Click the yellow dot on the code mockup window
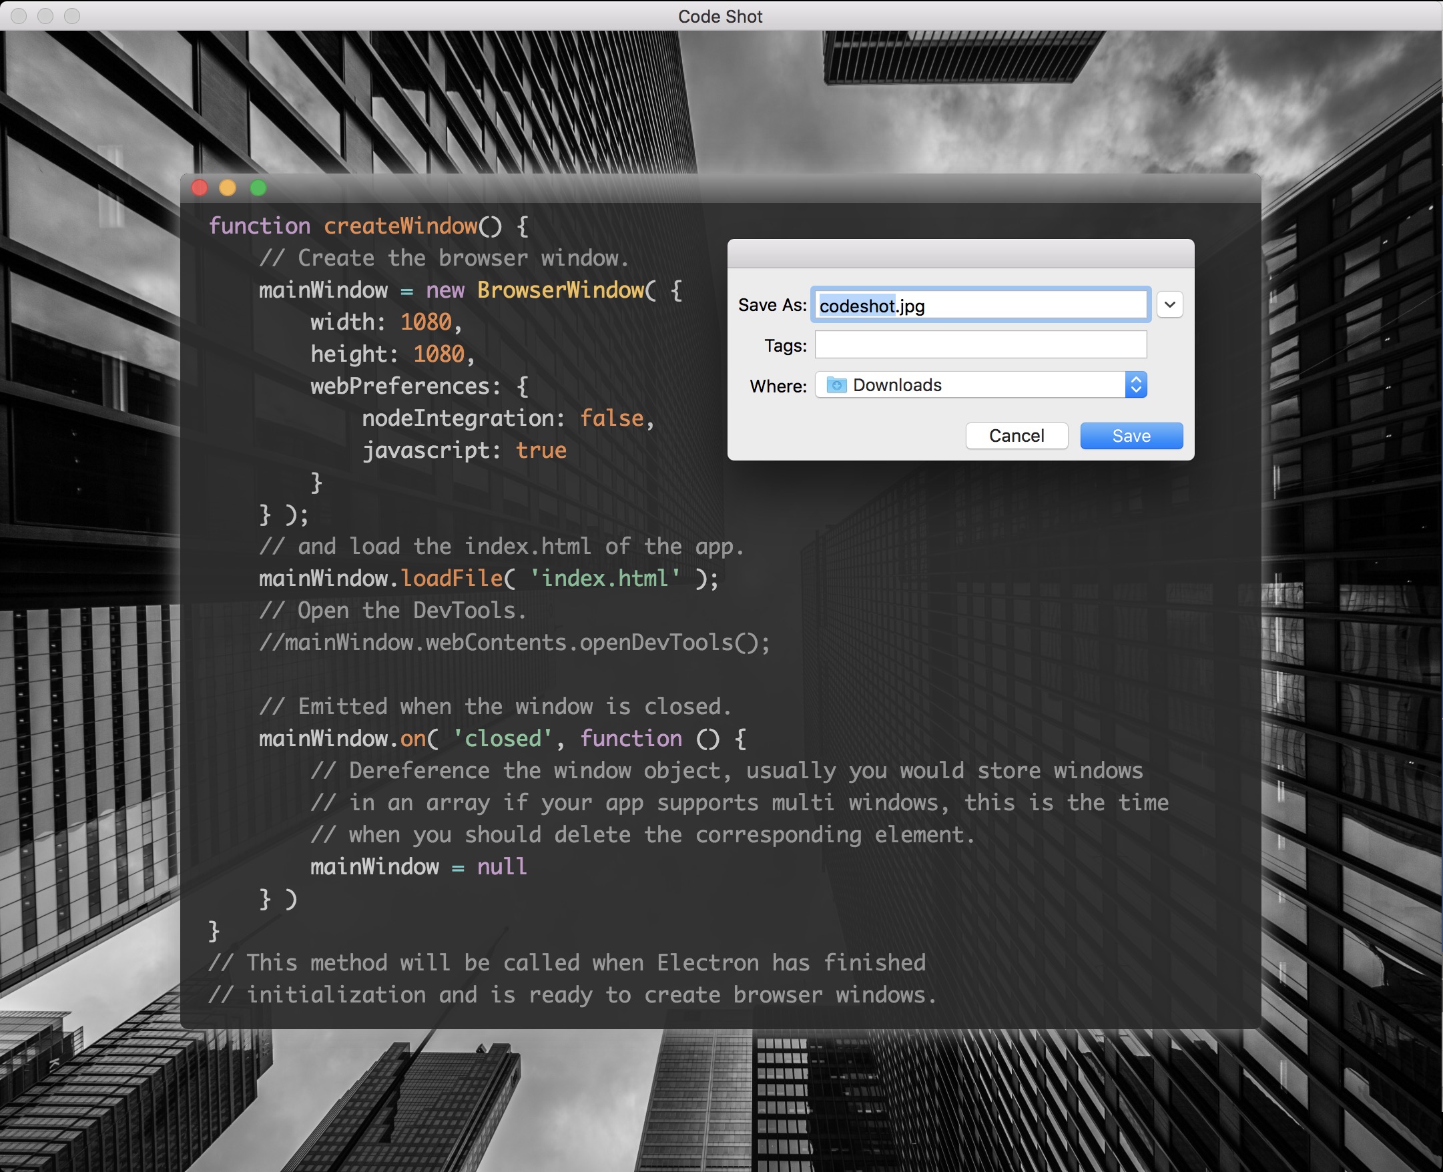 228,188
